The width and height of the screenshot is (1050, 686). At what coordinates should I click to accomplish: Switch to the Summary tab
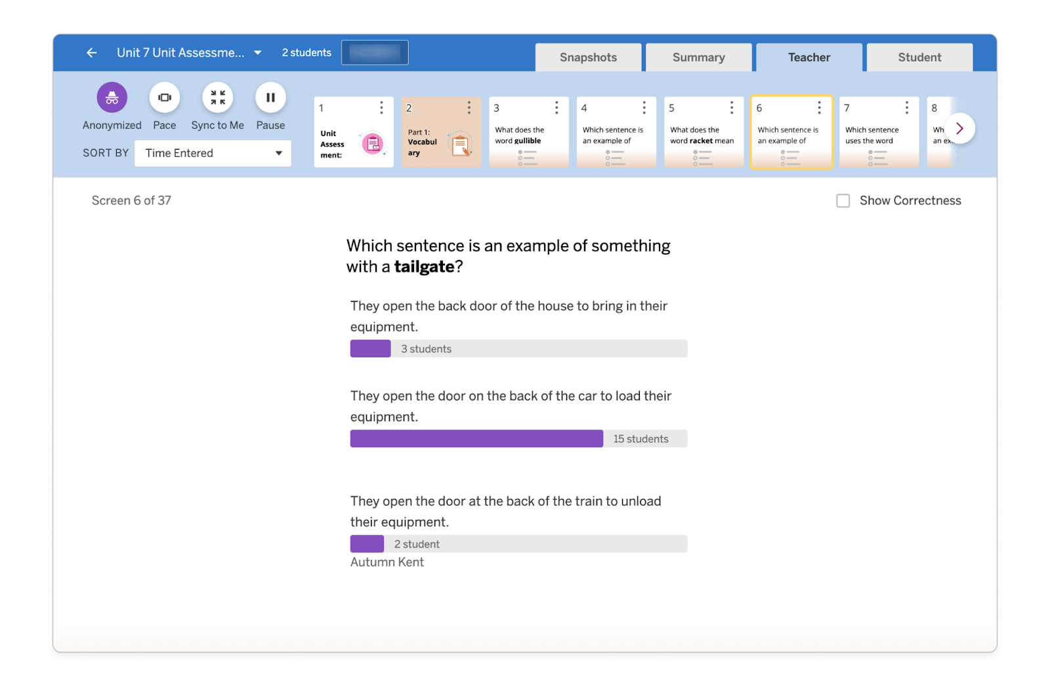[x=698, y=57]
